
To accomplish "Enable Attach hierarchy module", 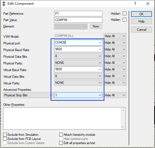I will point(61,135).
